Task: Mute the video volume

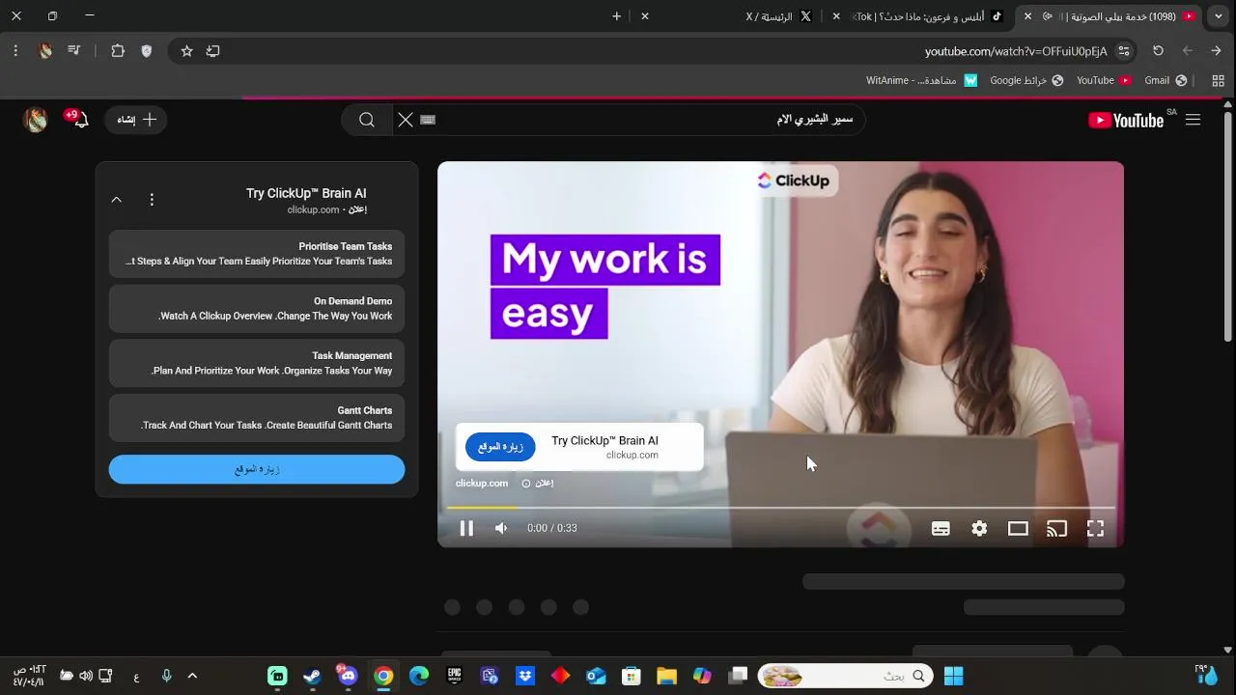Action: click(x=501, y=528)
